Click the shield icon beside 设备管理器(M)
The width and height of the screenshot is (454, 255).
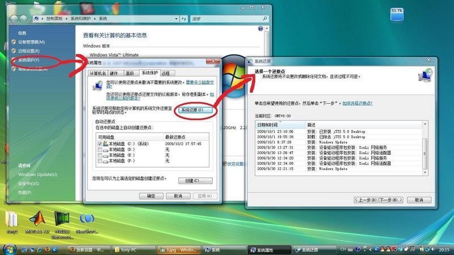click(14, 42)
